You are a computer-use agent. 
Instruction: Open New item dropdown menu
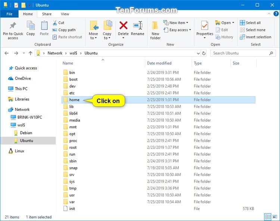coord(176,23)
